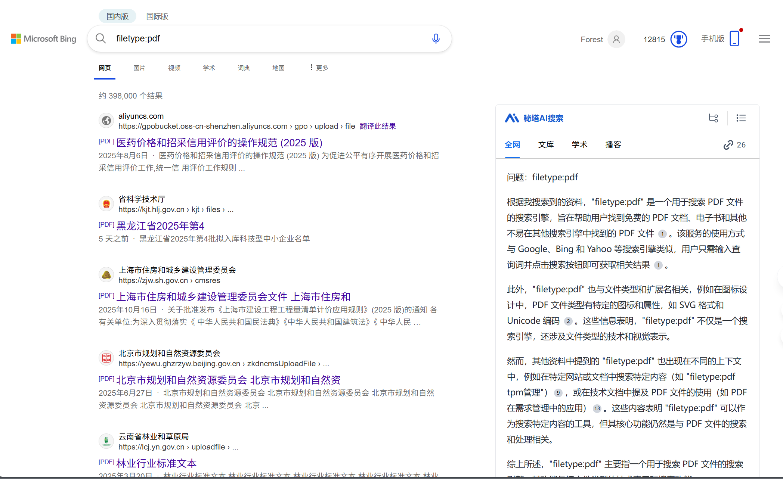The width and height of the screenshot is (783, 479).
Task: Open the hamburger menu at top right
Action: (x=764, y=38)
